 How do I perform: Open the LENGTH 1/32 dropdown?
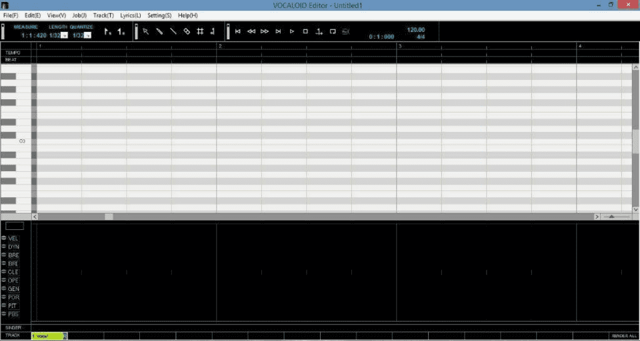[64, 35]
